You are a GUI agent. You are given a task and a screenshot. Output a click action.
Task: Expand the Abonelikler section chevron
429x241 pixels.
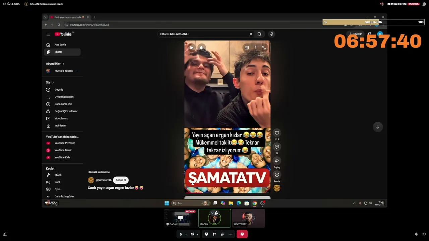(63, 64)
